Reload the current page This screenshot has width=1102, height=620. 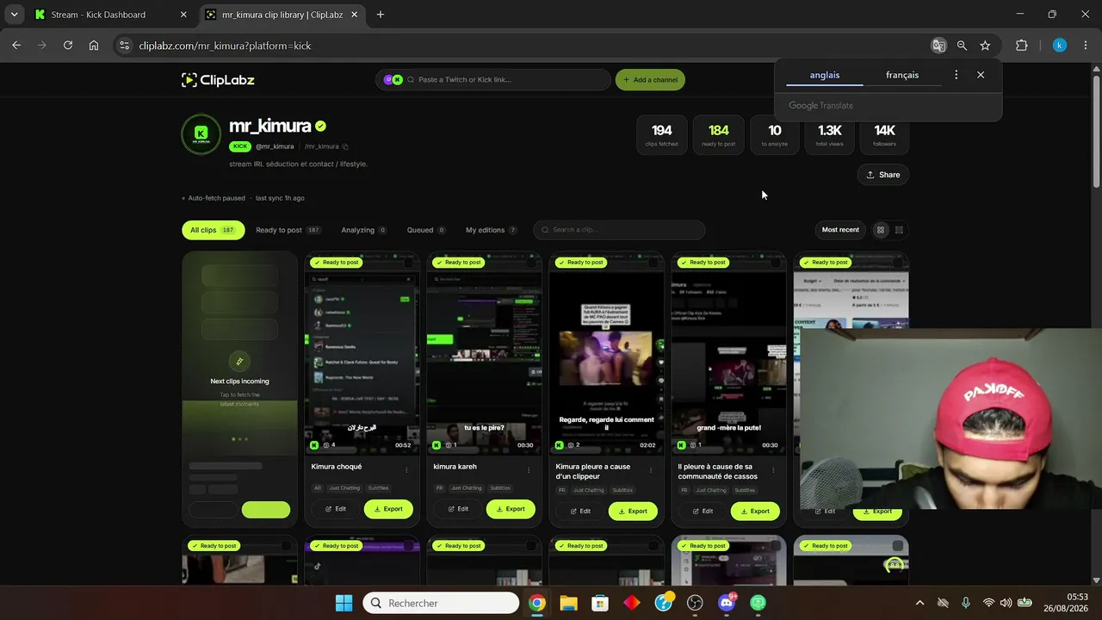[x=68, y=46]
